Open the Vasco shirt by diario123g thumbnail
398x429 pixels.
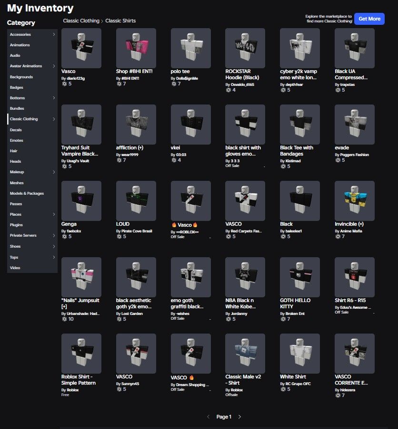(x=81, y=48)
